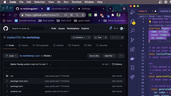
Task: Open the Terminal menu in the menu bar
Action: [x=76, y=2]
